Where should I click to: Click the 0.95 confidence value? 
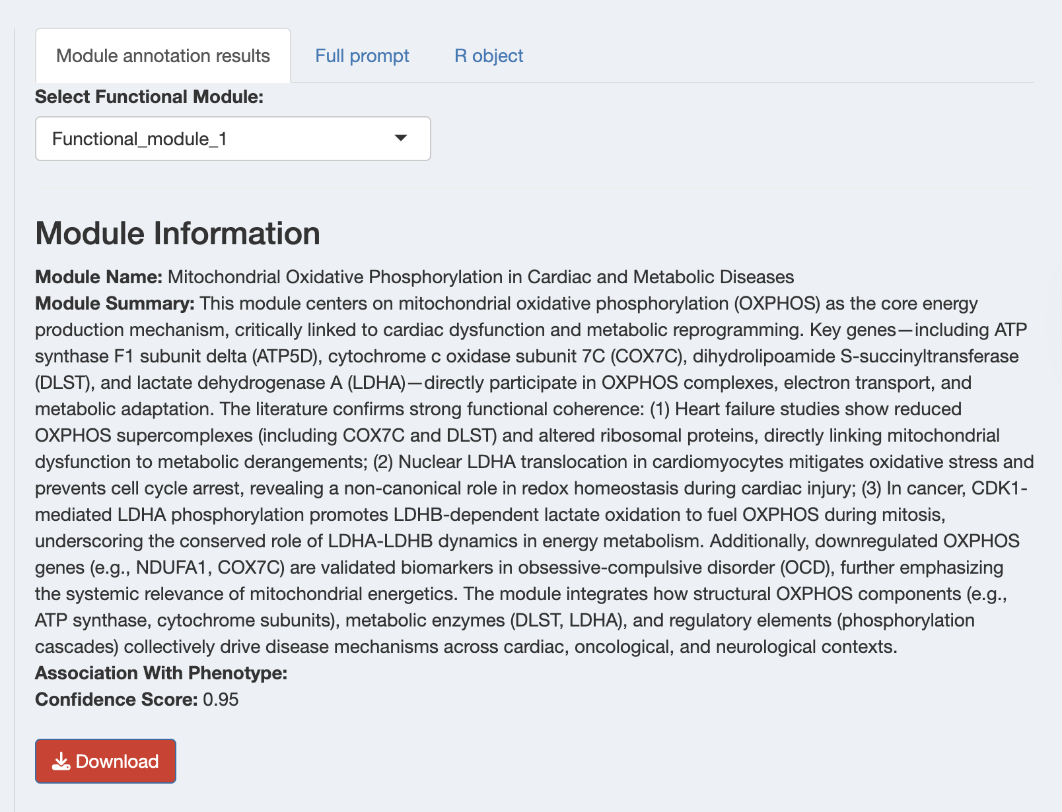tap(221, 700)
